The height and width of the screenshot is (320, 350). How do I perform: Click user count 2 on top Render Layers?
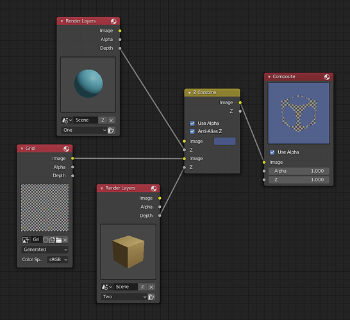103,120
